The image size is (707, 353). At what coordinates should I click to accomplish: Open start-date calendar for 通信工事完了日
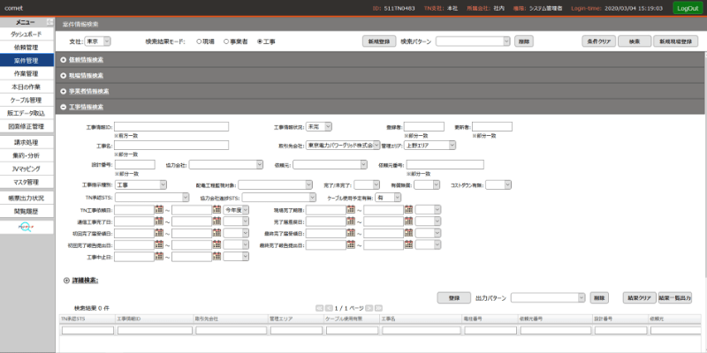159,222
